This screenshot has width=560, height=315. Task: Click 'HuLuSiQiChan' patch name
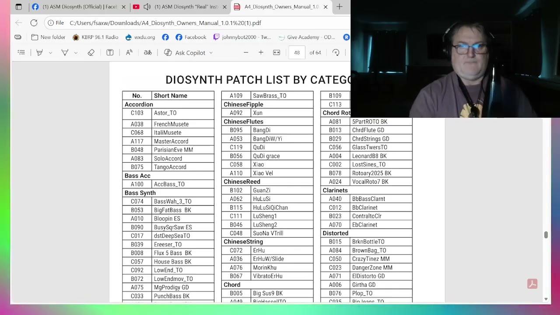pos(270,207)
